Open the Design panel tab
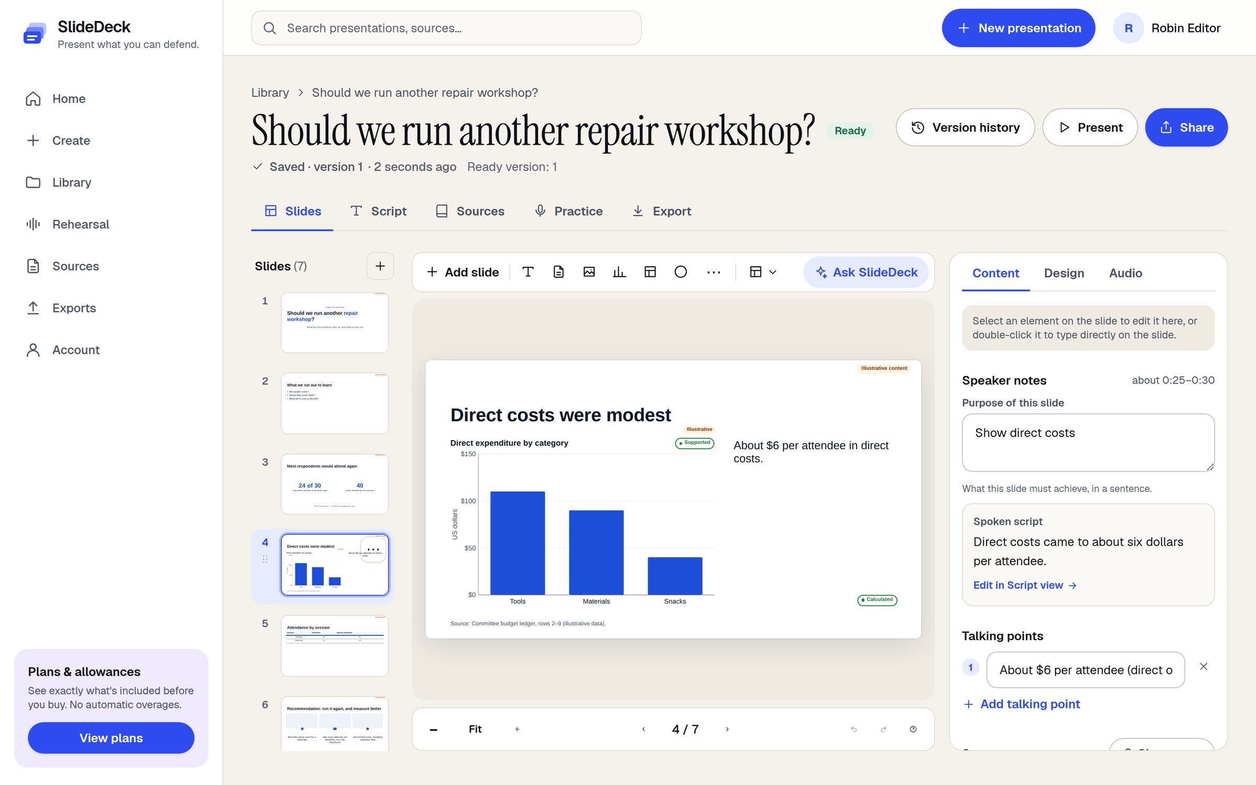The image size is (1256, 785). point(1064,273)
